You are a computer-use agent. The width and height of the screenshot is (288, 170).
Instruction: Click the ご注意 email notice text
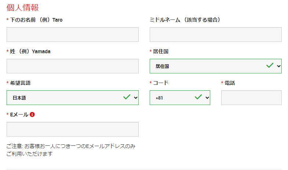point(71,150)
